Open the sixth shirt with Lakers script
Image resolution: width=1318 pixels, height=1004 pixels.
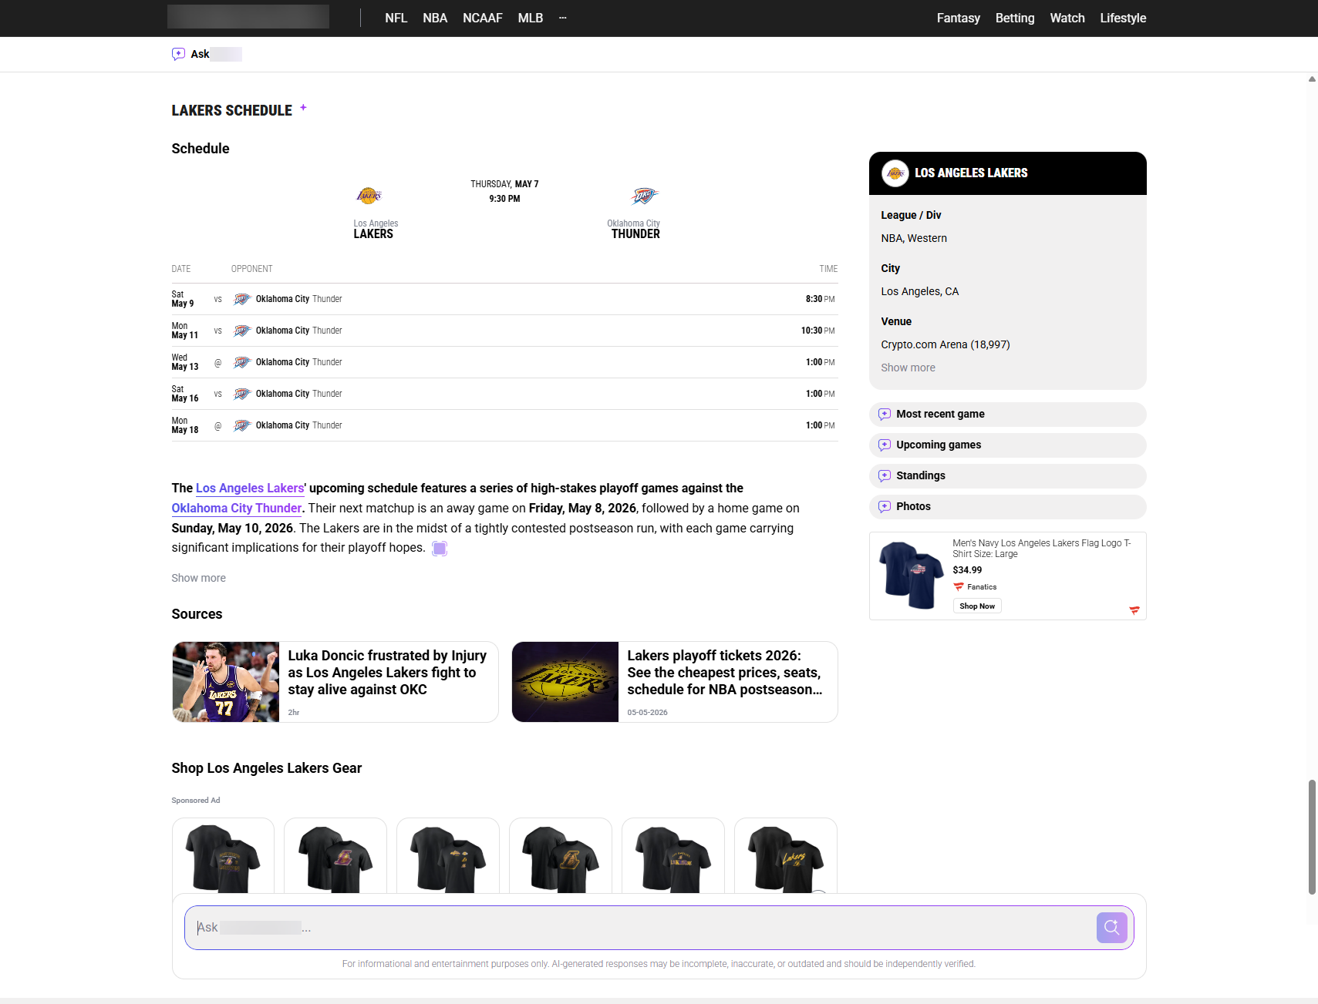tap(786, 855)
